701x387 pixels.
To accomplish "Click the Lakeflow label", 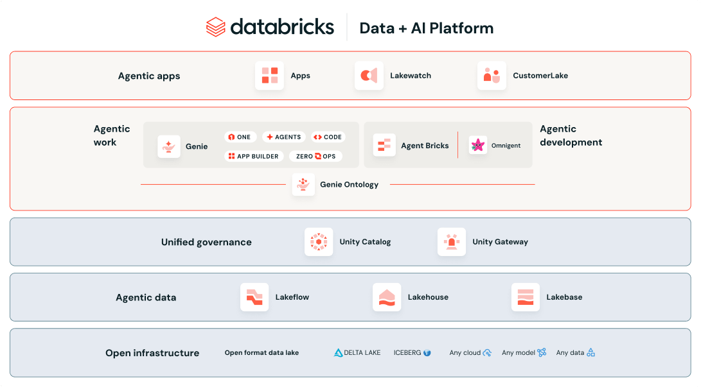I will point(292,297).
